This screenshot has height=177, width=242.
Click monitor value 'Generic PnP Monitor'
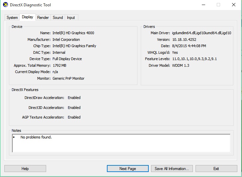coord(68,78)
